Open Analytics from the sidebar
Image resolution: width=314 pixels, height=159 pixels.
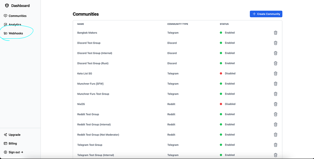15,25
